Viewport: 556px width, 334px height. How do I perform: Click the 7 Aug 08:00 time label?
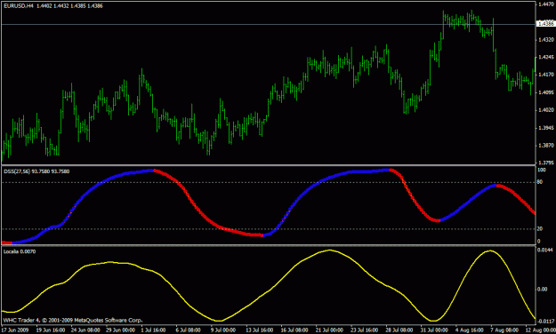pos(504,330)
